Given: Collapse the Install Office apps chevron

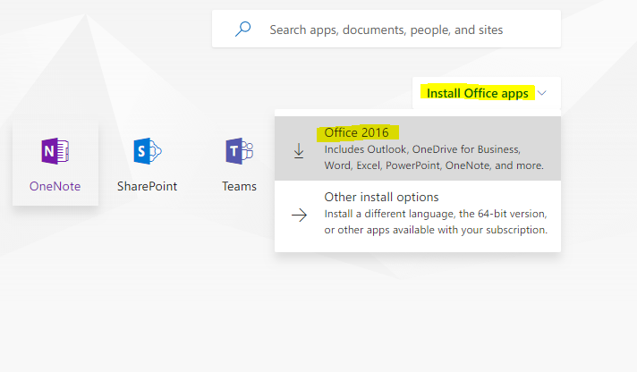Looking at the screenshot, I should (541, 93).
